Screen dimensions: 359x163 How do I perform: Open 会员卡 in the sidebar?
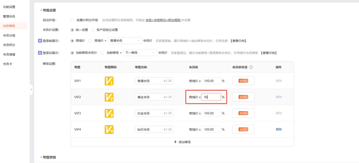coord(8,64)
